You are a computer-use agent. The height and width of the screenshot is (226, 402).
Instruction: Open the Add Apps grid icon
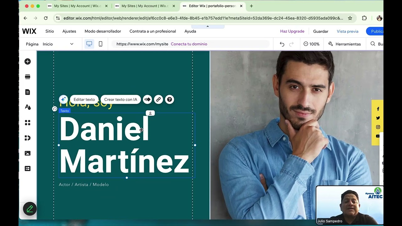(x=28, y=123)
